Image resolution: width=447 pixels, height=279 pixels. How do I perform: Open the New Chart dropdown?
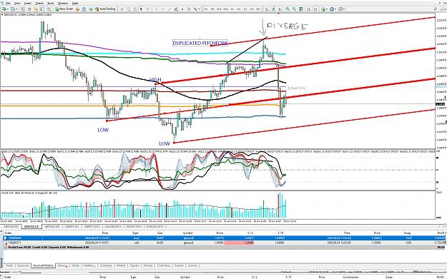(x=5, y=9)
